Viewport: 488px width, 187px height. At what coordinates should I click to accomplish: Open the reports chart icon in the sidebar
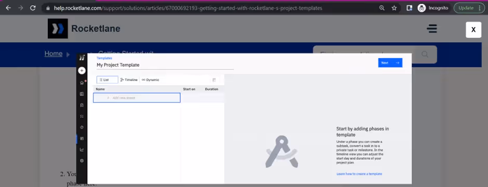point(82,149)
